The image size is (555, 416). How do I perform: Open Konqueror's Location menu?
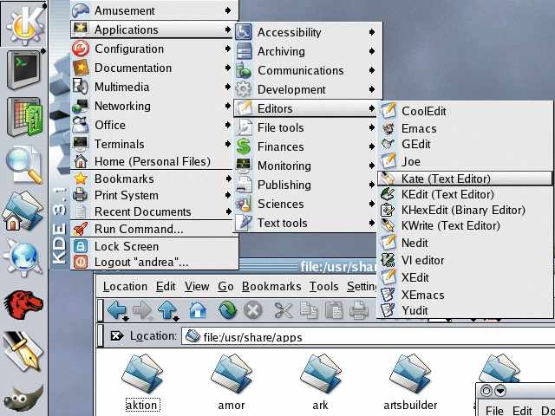(125, 287)
